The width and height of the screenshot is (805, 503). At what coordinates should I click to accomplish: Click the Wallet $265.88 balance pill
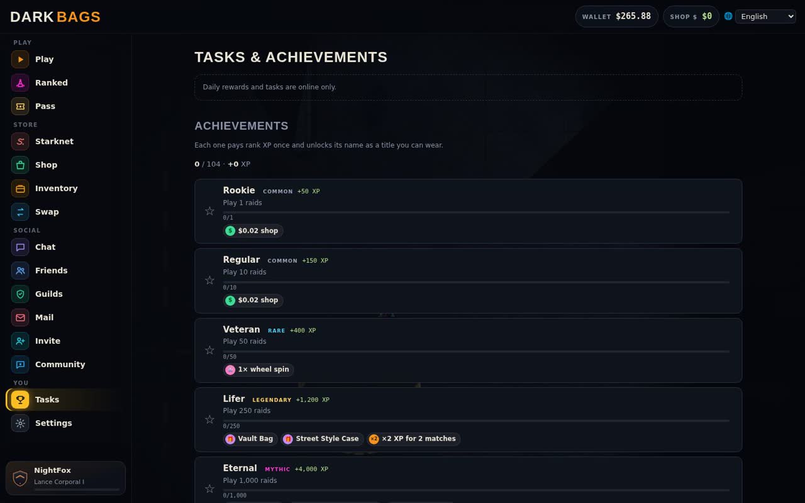coord(616,16)
